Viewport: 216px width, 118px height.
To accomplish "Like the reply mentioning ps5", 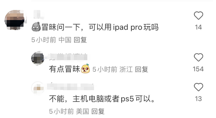I will 198,87.
